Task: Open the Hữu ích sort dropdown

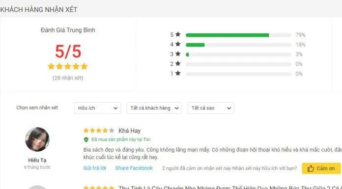Action: 97,108
